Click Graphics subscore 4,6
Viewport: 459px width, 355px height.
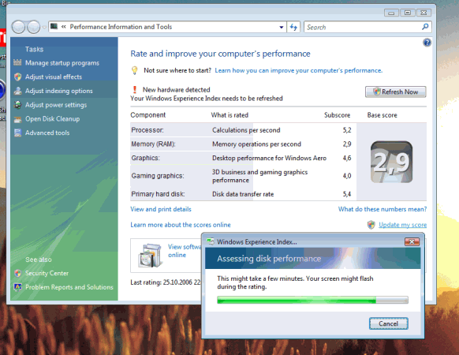(x=347, y=158)
